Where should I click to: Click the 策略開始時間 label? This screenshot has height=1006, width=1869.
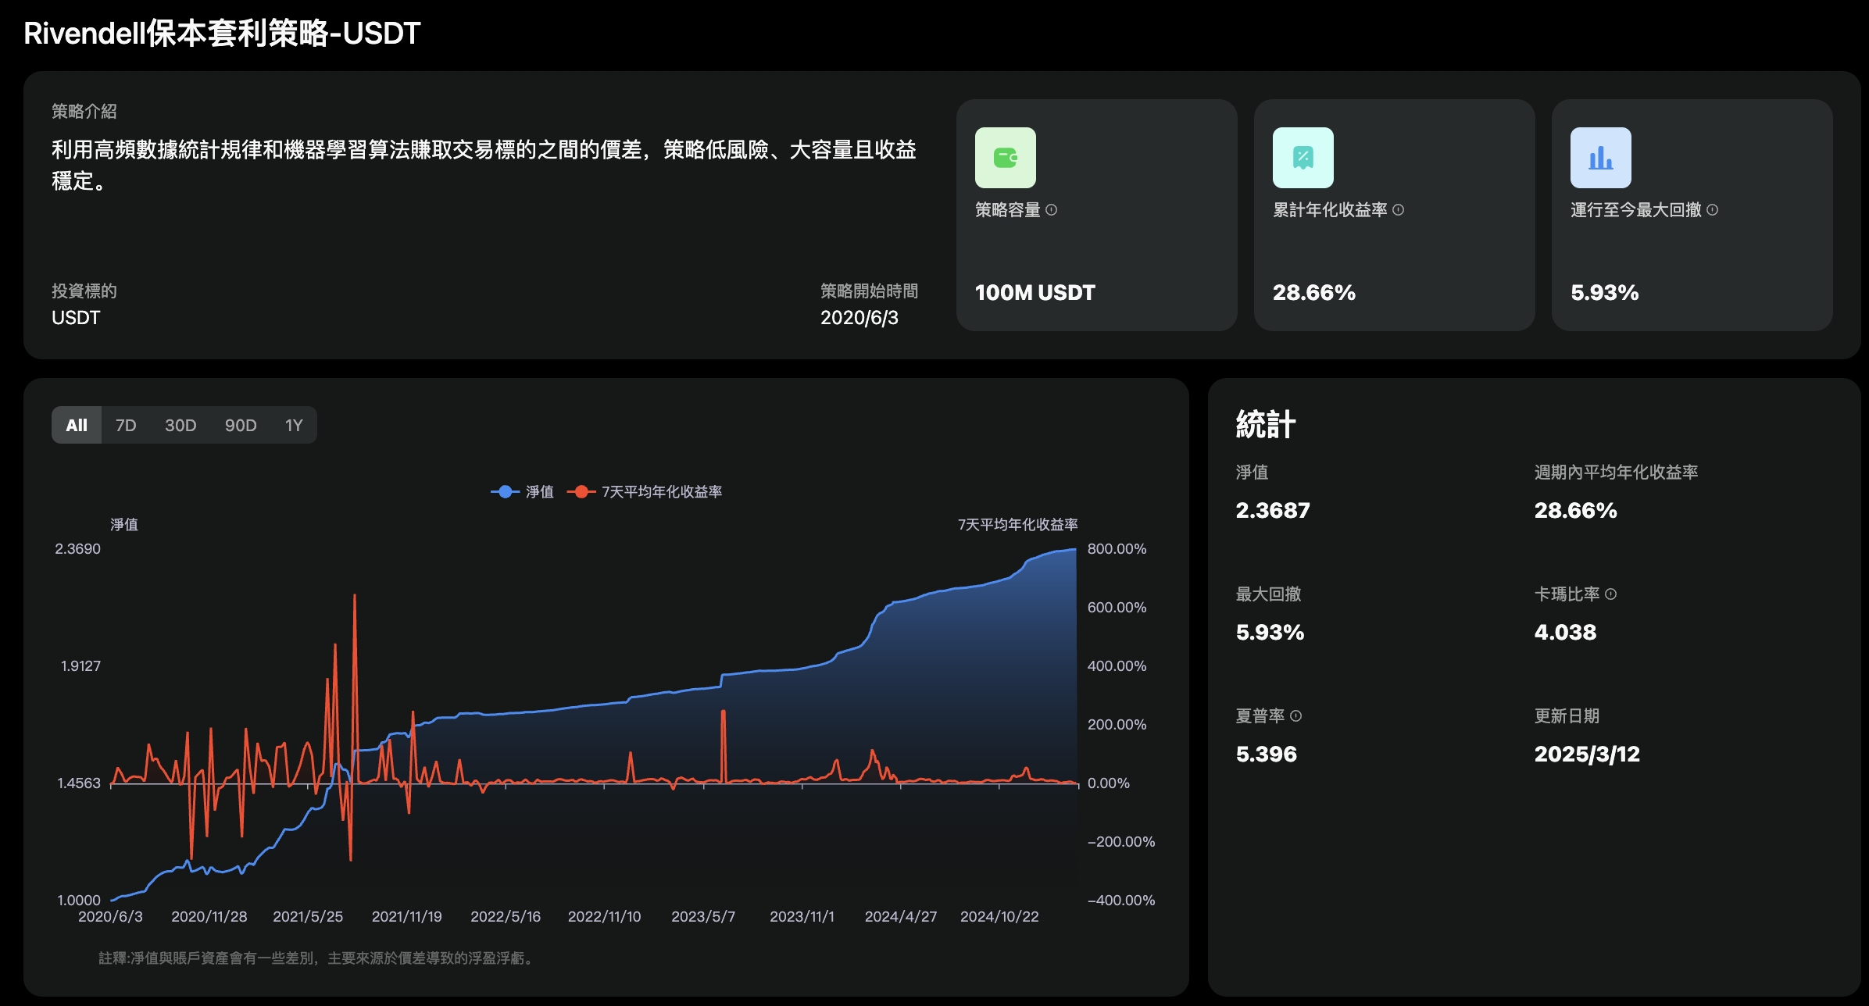[869, 291]
